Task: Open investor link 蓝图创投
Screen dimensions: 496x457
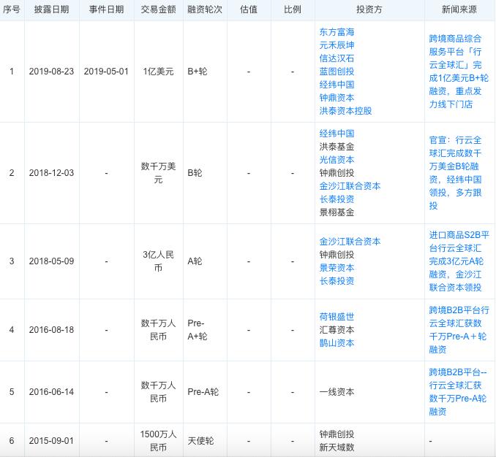Action: [337, 72]
